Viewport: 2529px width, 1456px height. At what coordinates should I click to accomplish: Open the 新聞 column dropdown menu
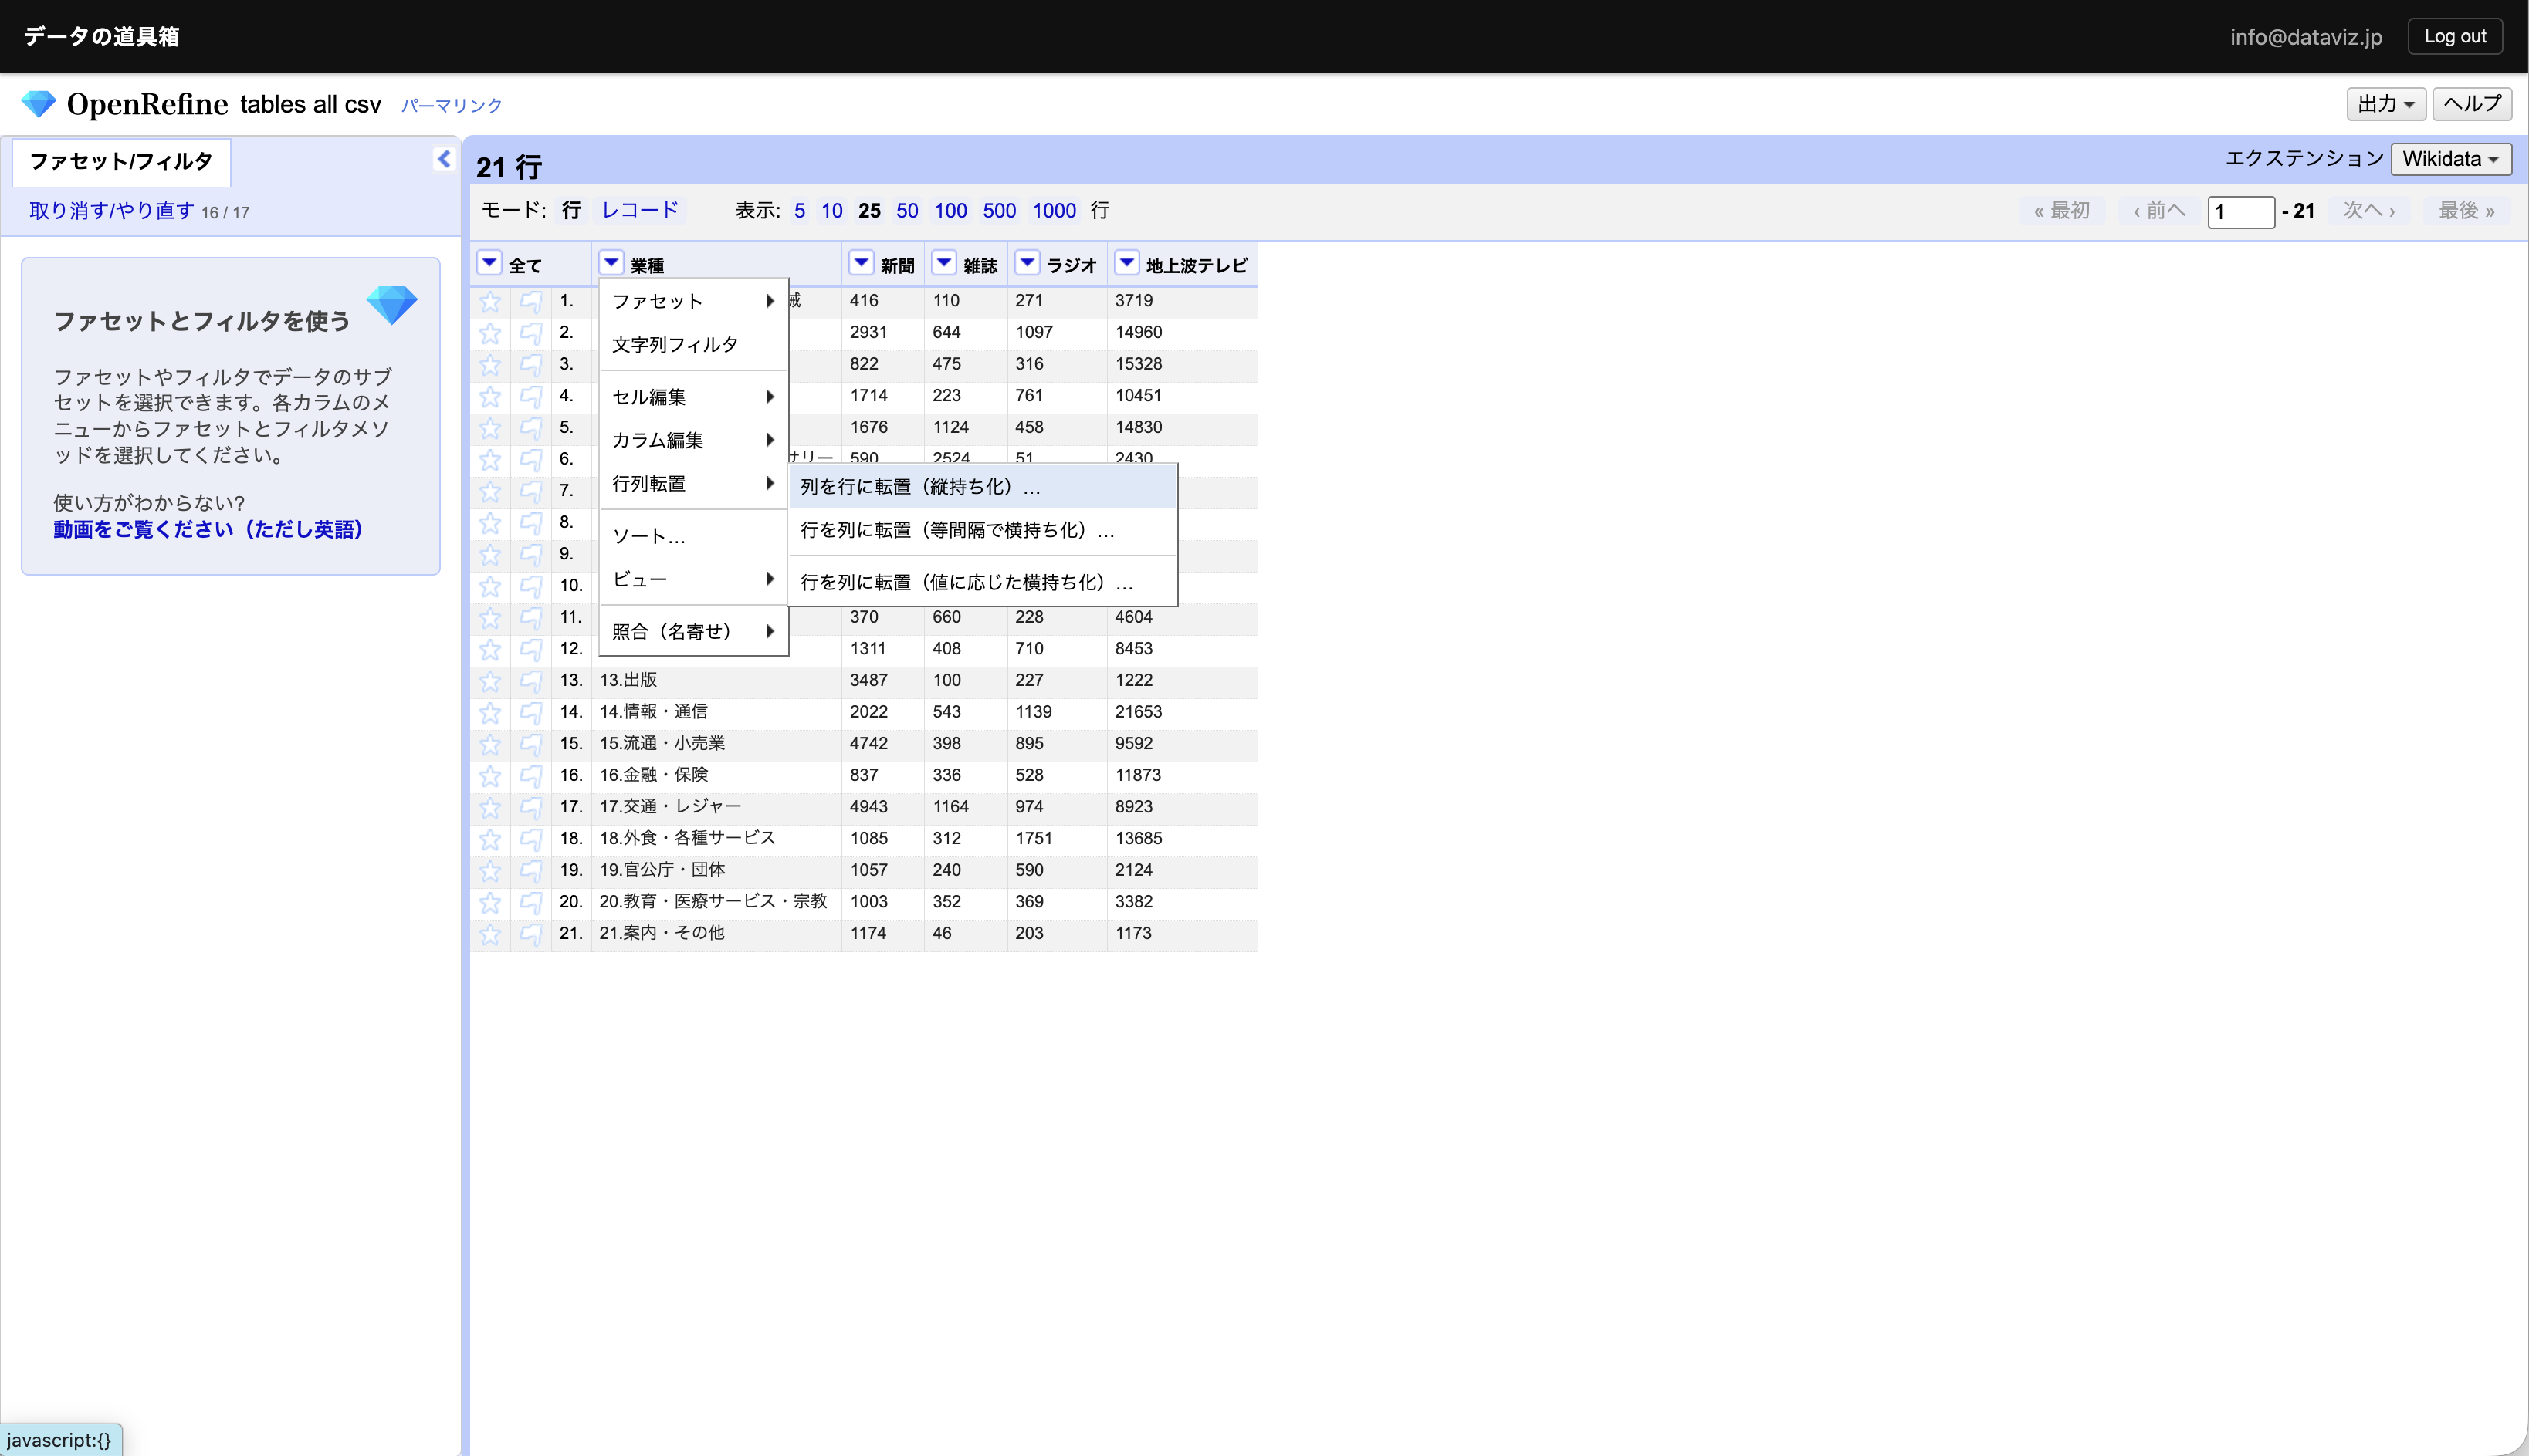(860, 263)
